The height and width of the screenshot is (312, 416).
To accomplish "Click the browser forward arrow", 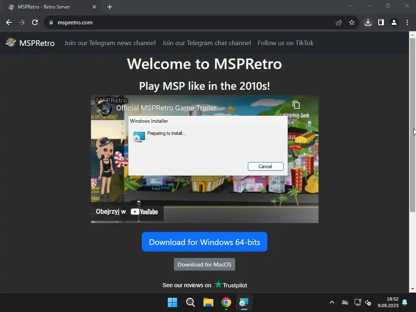I will coord(22,23).
